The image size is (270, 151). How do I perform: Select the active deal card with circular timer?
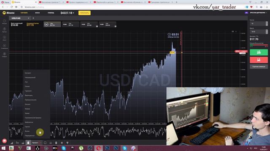click(x=52, y=24)
